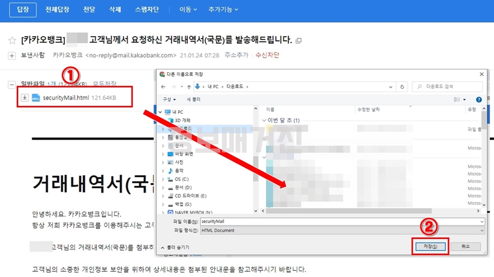This screenshot has height=277, width=494.
Task: Open recent locations dropdown arrow
Action: (x=182, y=86)
